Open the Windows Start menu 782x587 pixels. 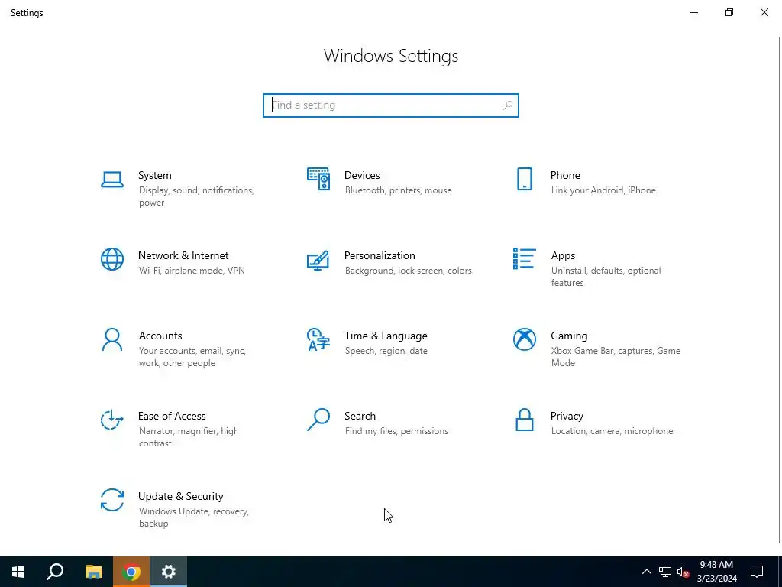[x=18, y=572]
